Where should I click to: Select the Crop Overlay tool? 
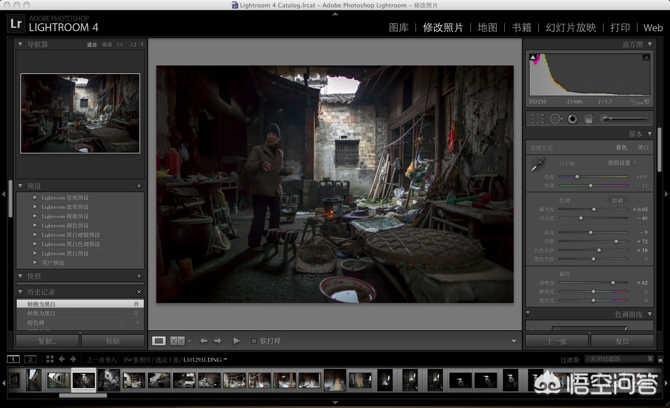click(537, 119)
